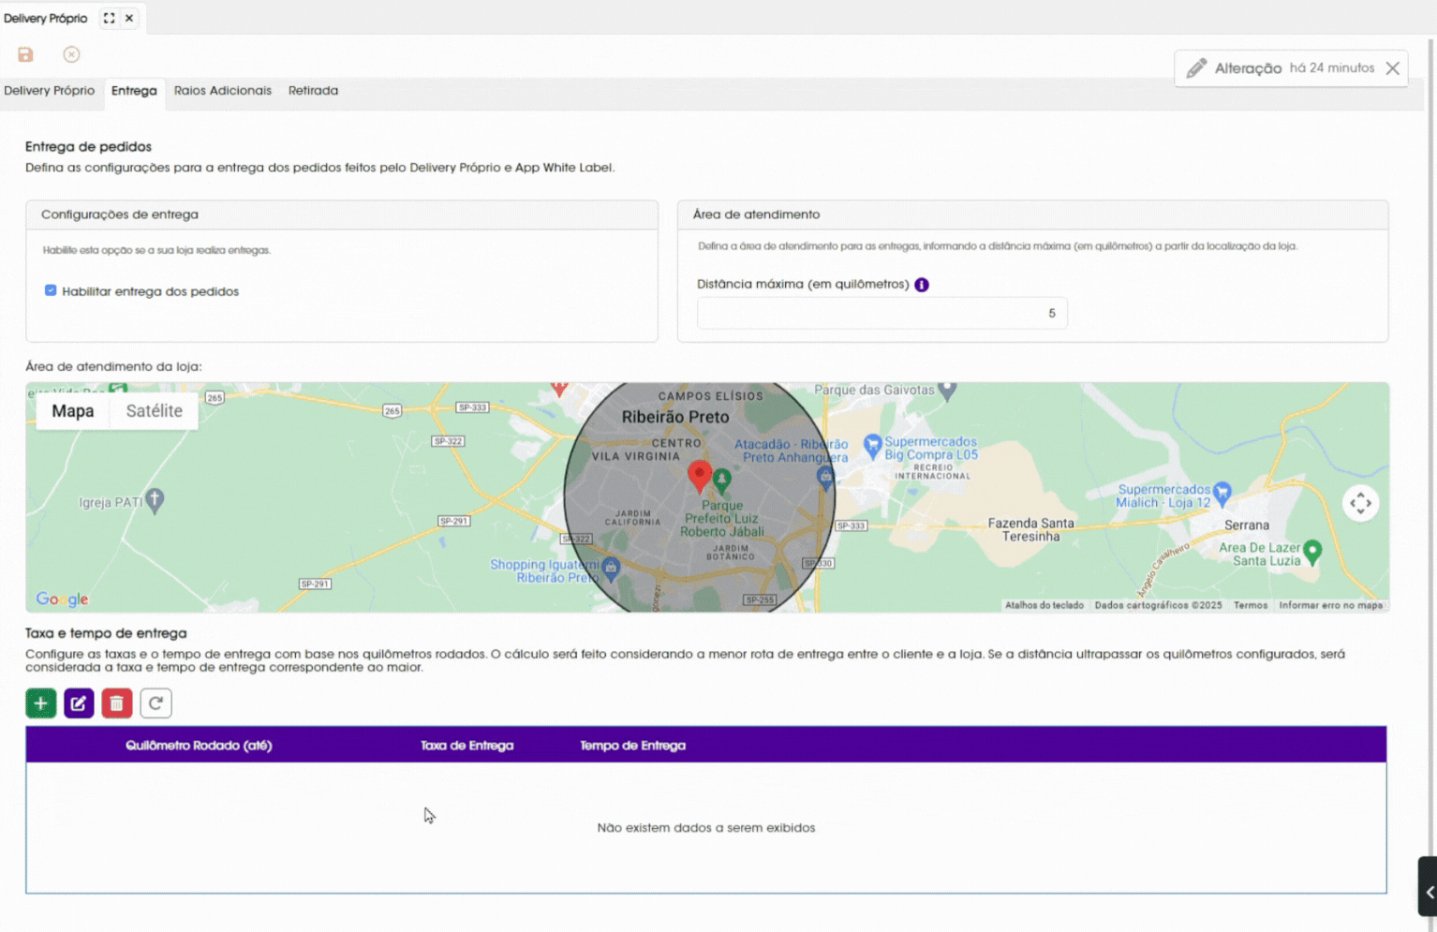
Task: Click the Distância máxima info icon
Action: point(922,285)
